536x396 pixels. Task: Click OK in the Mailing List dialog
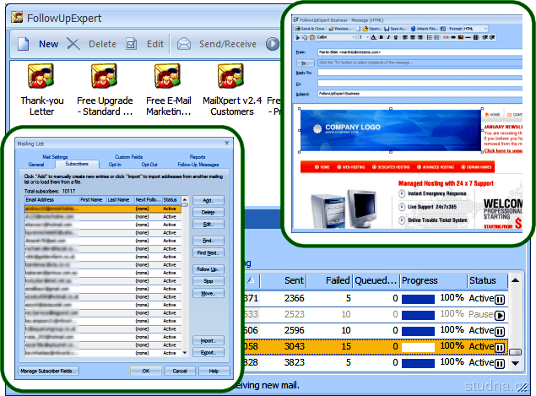[146, 371]
